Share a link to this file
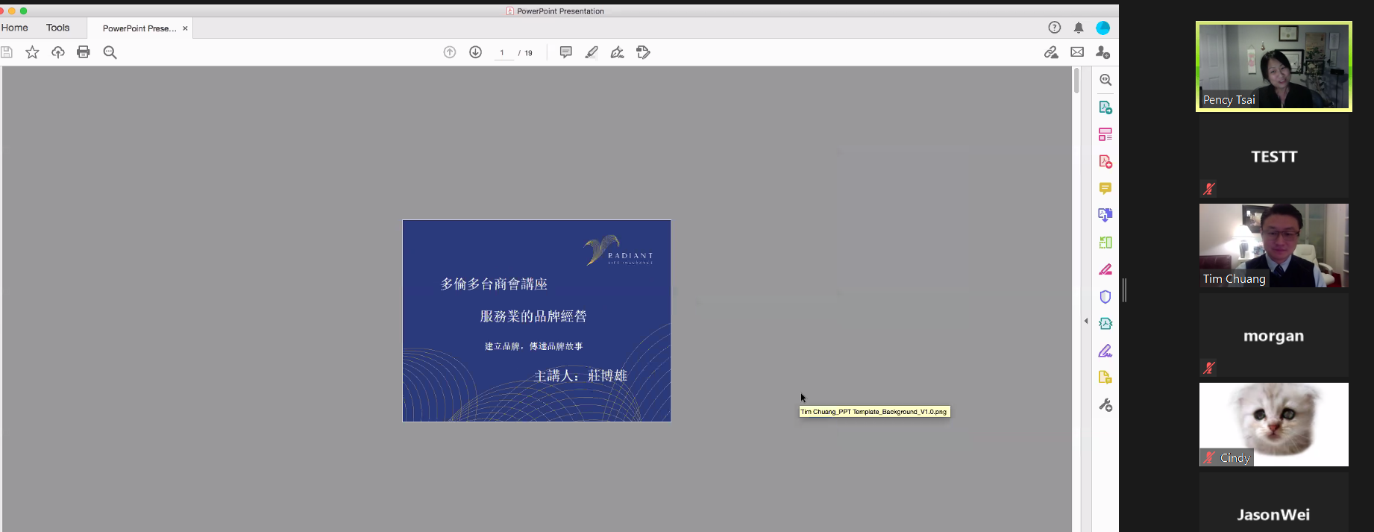1374x532 pixels. pyautogui.click(x=1051, y=52)
